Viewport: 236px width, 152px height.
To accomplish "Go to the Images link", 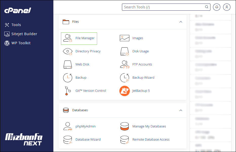I will tap(138, 38).
